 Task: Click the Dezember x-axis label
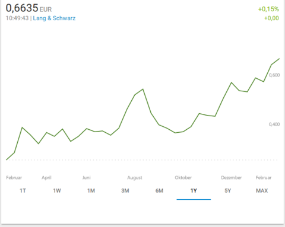(x=232, y=178)
